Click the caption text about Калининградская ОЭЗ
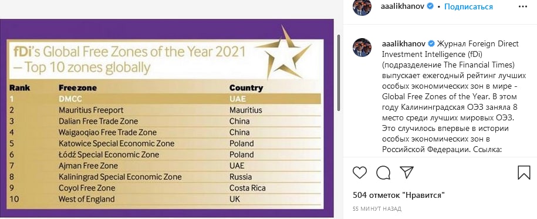The image size is (537, 219). [442, 97]
